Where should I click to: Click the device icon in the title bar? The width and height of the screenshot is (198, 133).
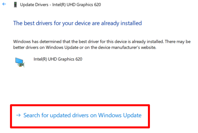click(x=15, y=5)
